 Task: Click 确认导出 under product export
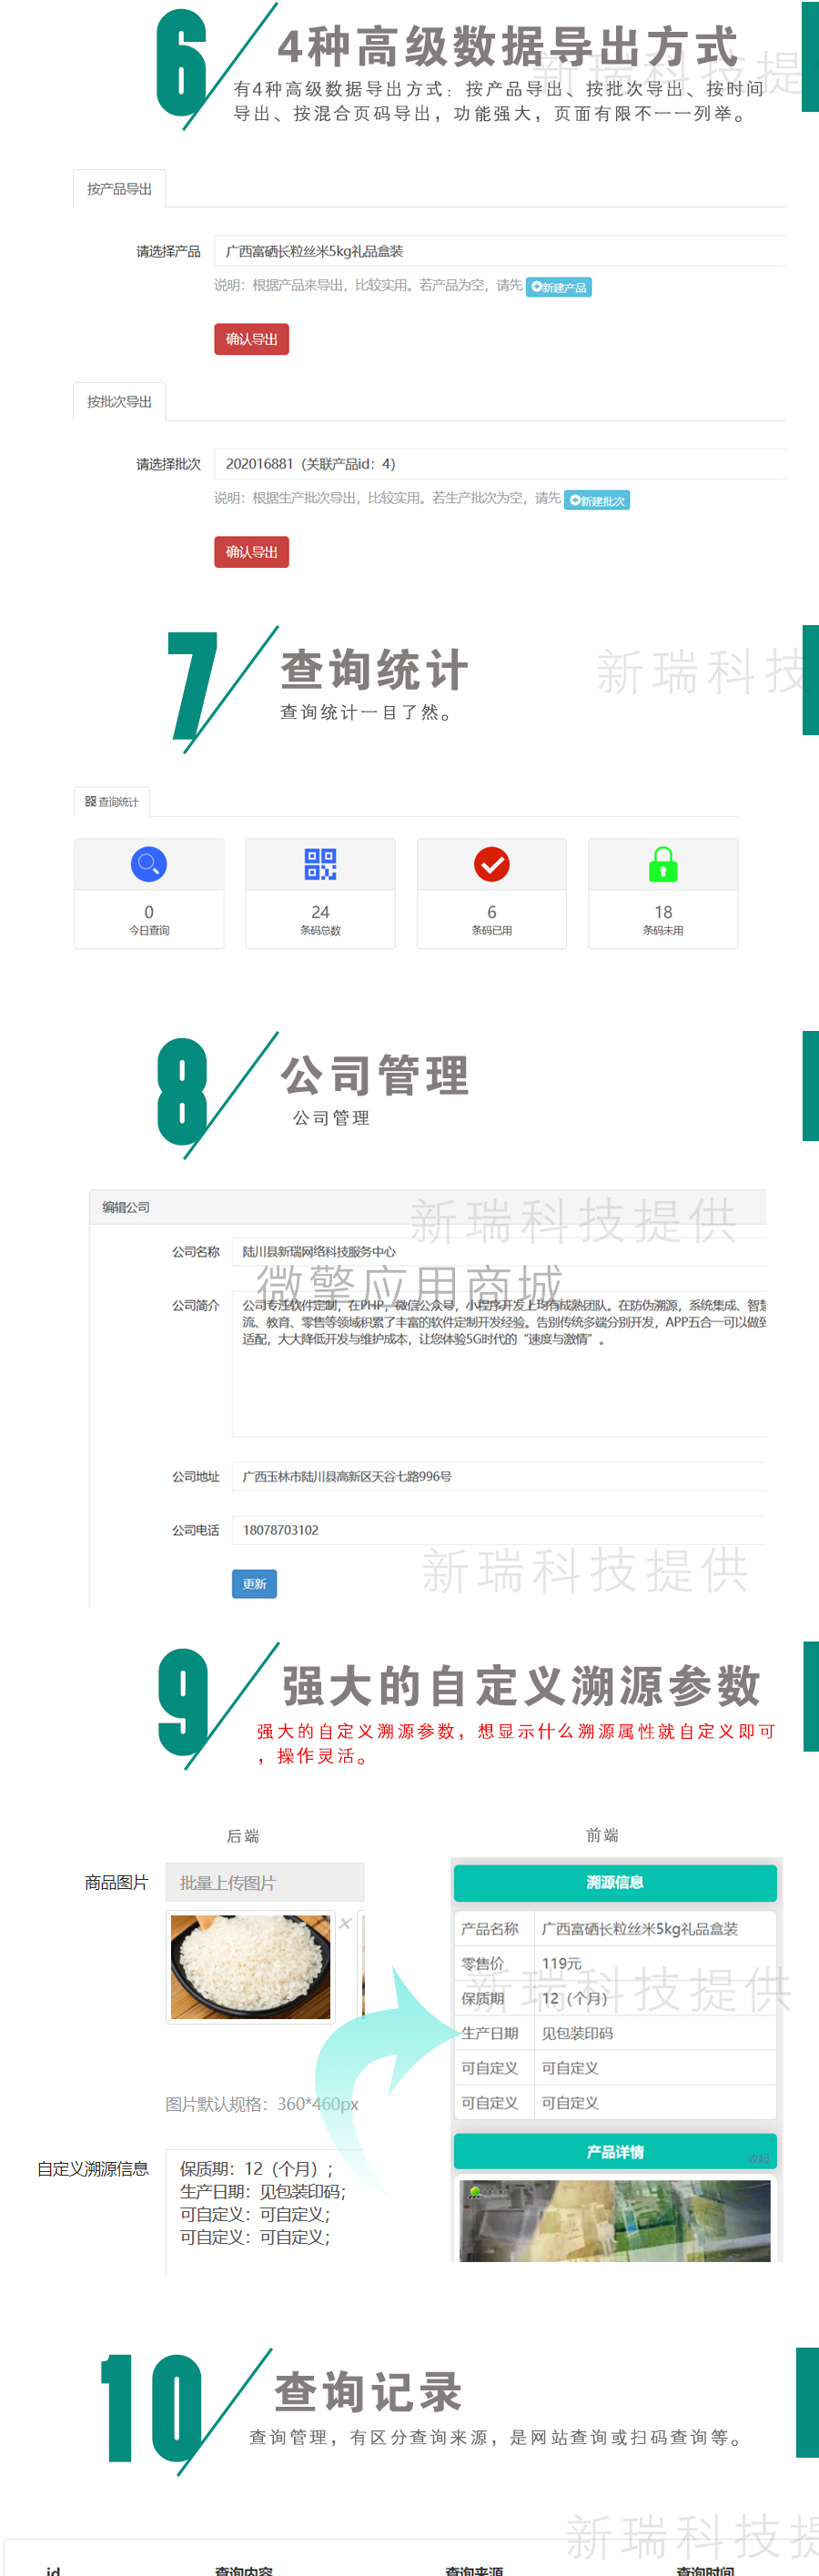[x=251, y=339]
